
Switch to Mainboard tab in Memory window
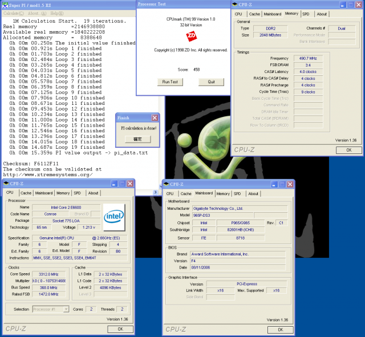point(273,14)
